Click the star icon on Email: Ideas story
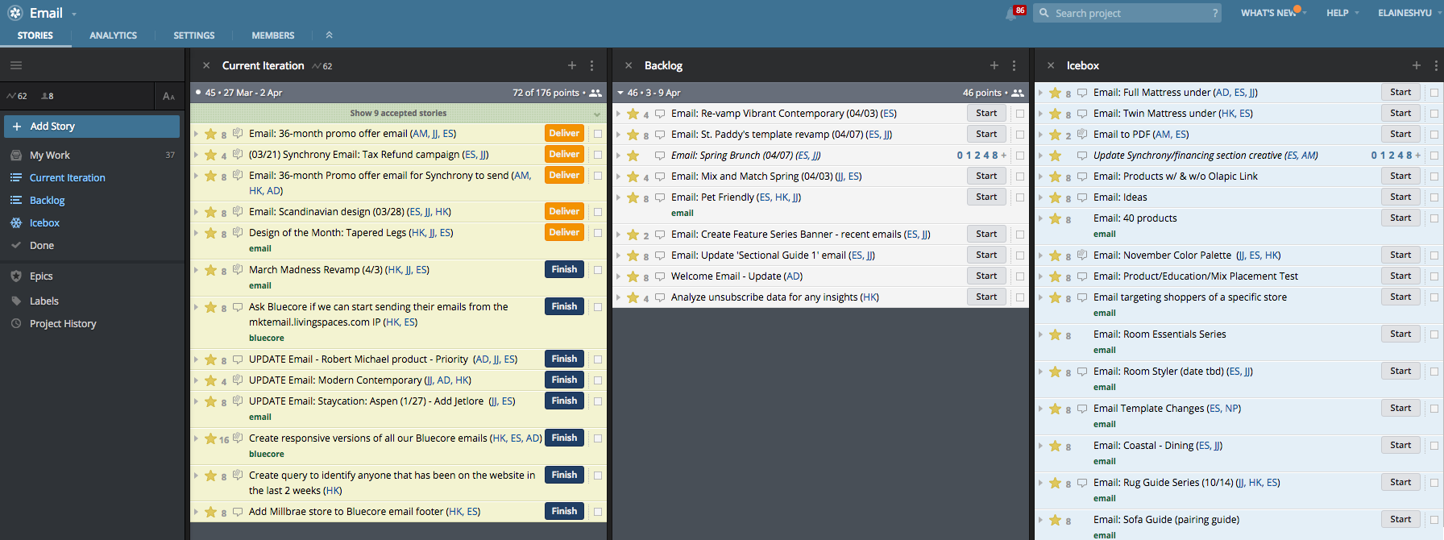Image resolution: width=1444 pixels, height=540 pixels. [1055, 197]
